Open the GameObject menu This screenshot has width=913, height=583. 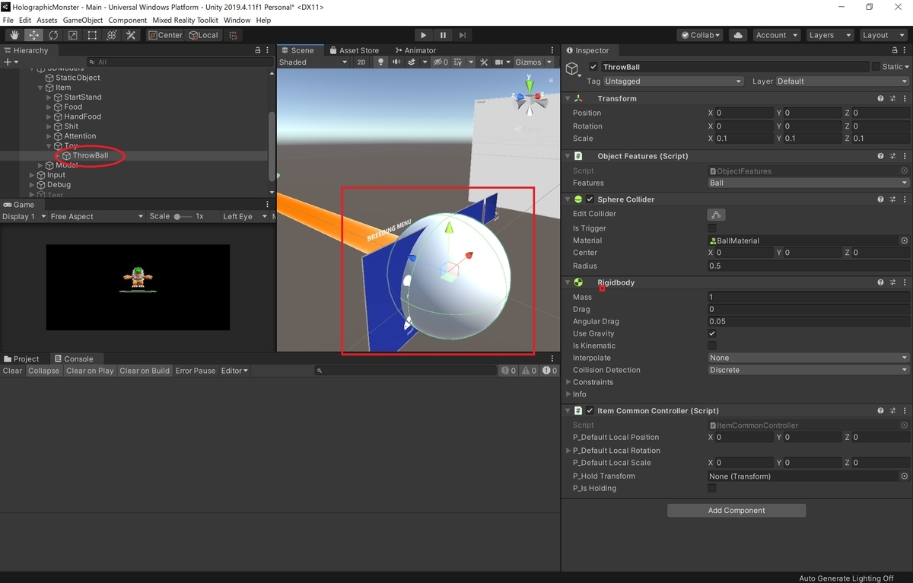(82, 20)
